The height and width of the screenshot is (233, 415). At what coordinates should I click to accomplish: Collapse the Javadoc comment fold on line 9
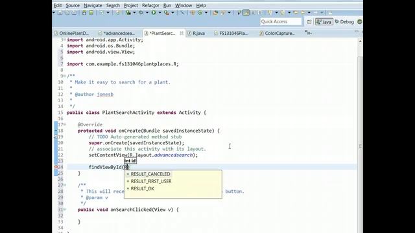coord(65,76)
